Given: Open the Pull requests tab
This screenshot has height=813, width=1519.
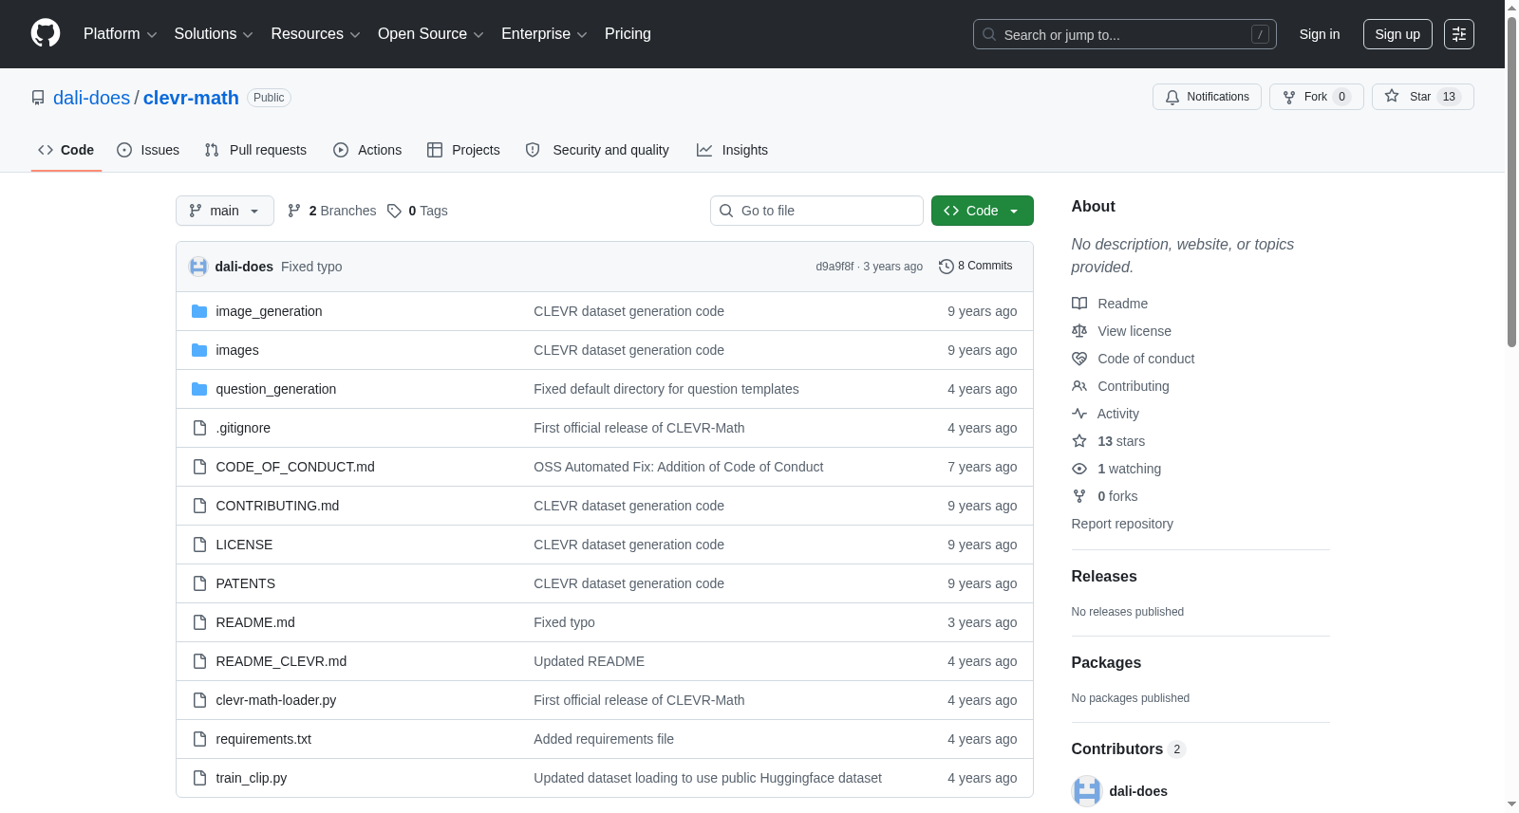Looking at the screenshot, I should point(255,150).
